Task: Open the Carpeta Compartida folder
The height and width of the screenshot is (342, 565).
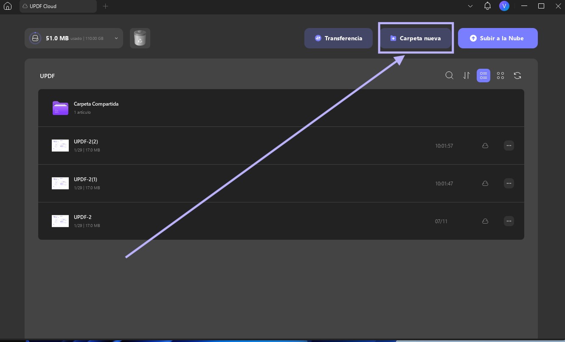Action: click(281, 108)
